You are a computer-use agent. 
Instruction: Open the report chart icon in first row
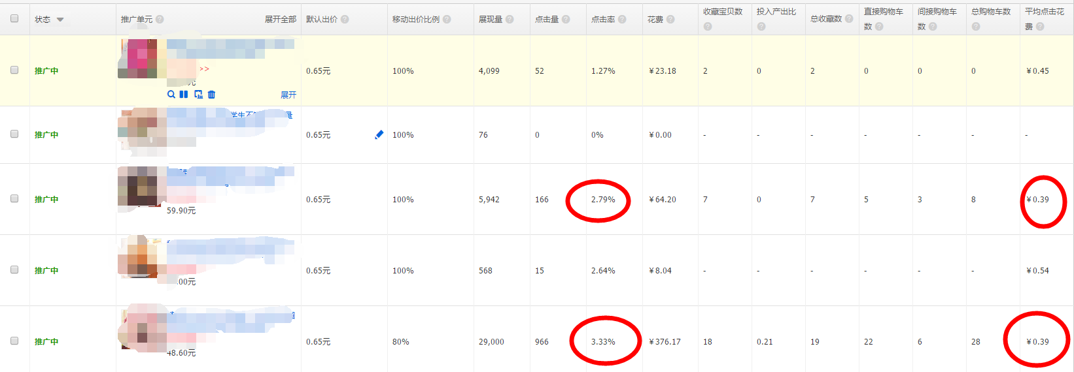coord(198,95)
